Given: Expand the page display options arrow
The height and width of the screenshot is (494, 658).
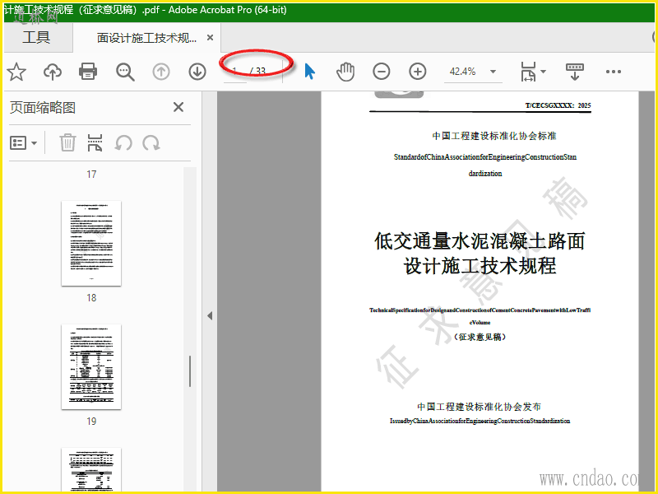Looking at the screenshot, I should [544, 72].
